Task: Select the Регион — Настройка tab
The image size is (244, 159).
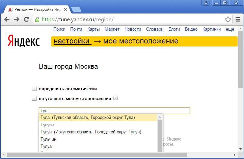Action: (x=37, y=9)
